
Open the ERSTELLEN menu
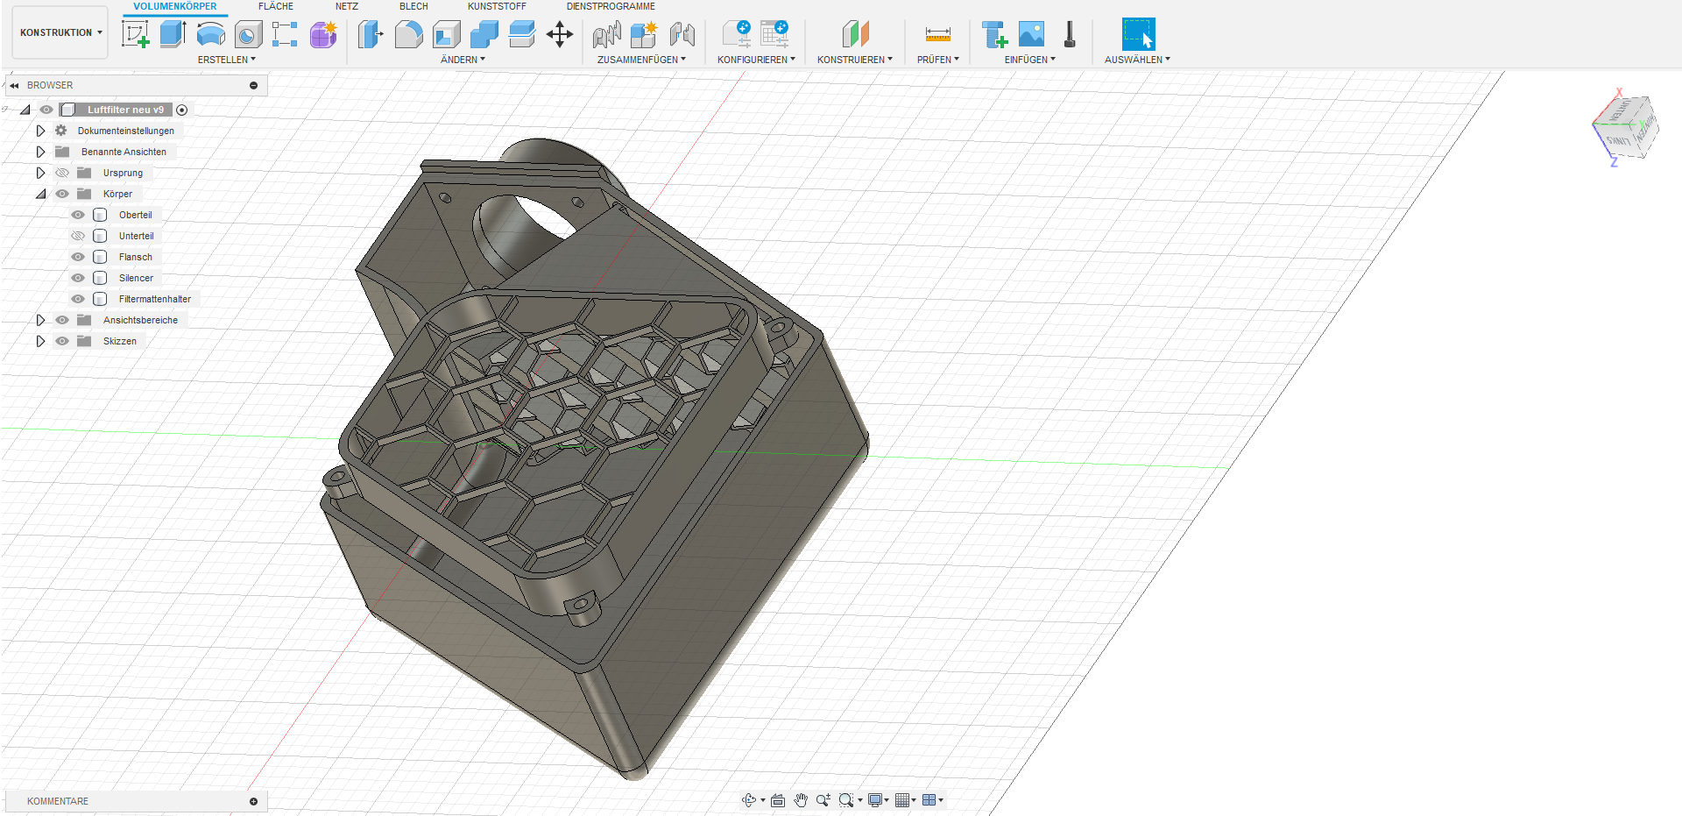pos(226,60)
